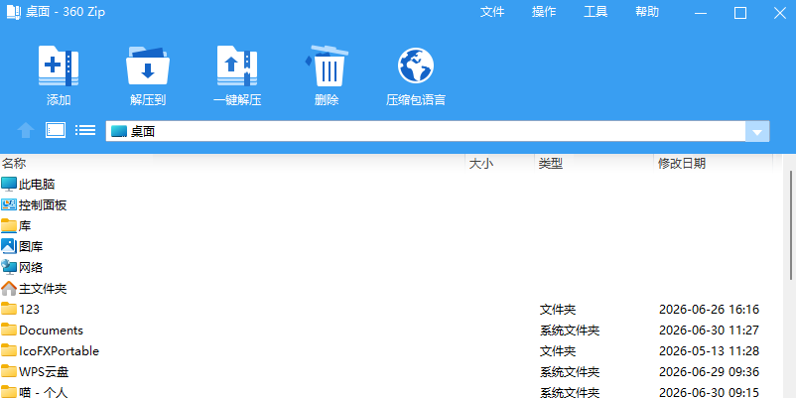
Task: Click the folder icon beside WPS云盘
Action: [9, 371]
